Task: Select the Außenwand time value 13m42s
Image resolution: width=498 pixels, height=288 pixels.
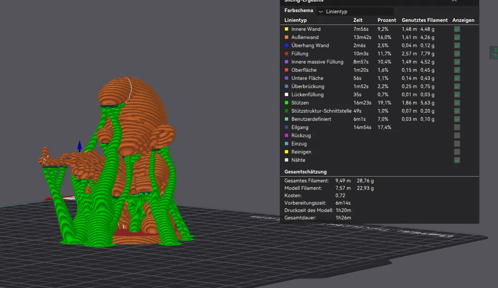Action: [x=362, y=37]
